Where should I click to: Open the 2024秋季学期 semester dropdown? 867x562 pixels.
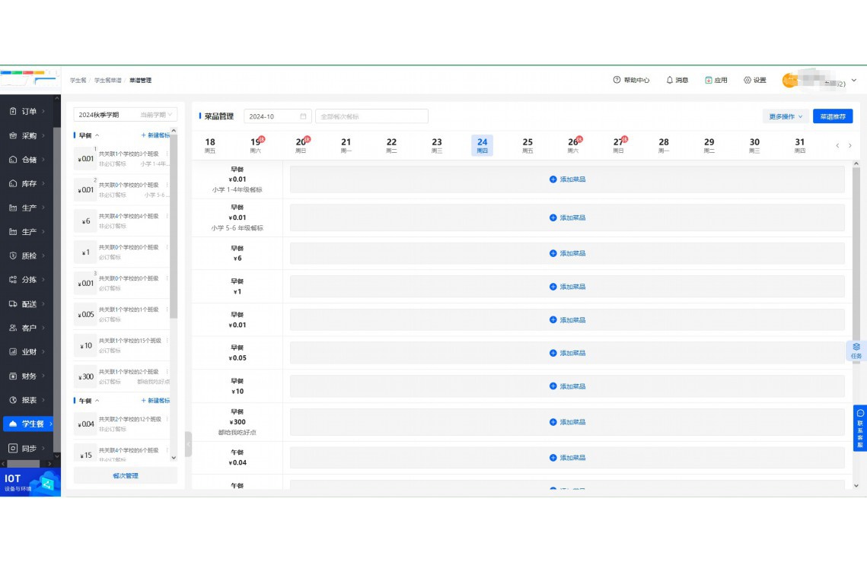click(125, 115)
